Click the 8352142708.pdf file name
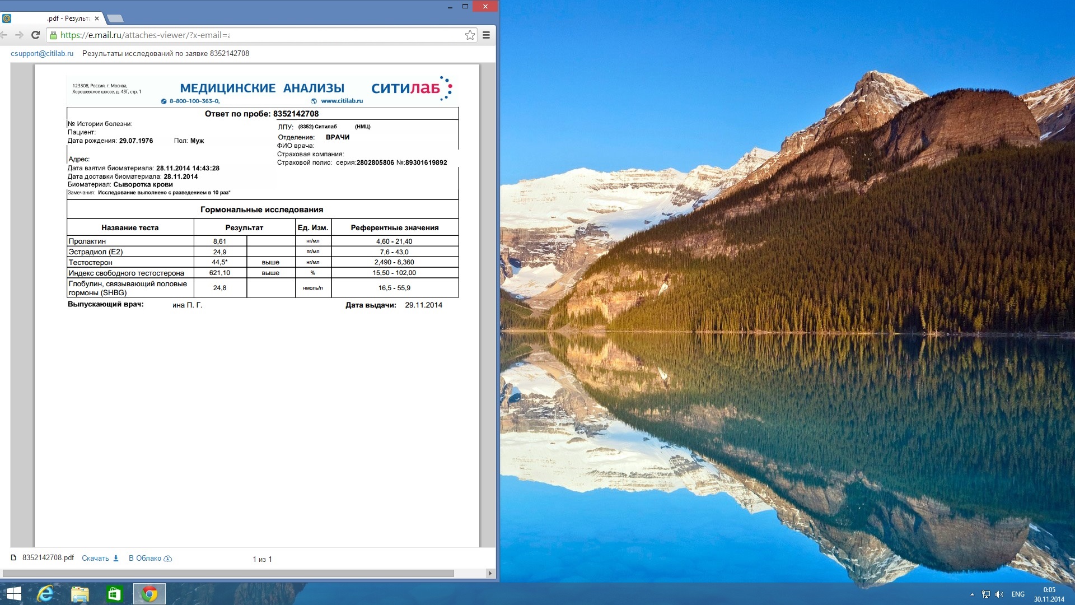The image size is (1075, 605). [x=48, y=557]
